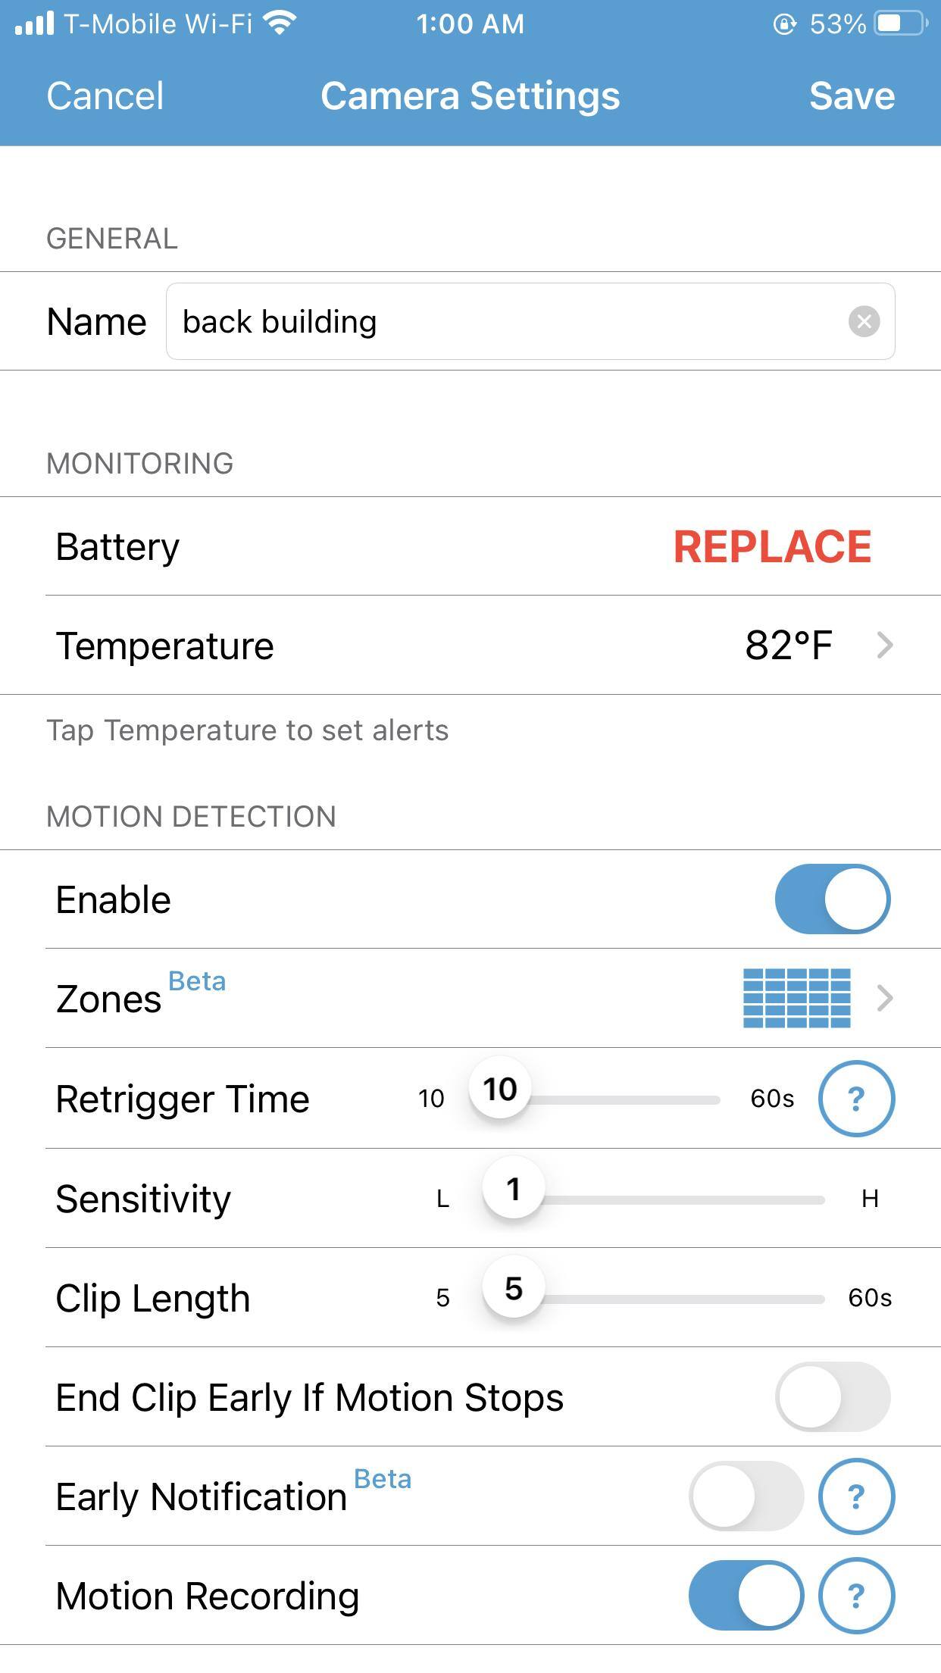The width and height of the screenshot is (941, 1673).
Task: Open Retrigger Time help info
Action: [856, 1099]
